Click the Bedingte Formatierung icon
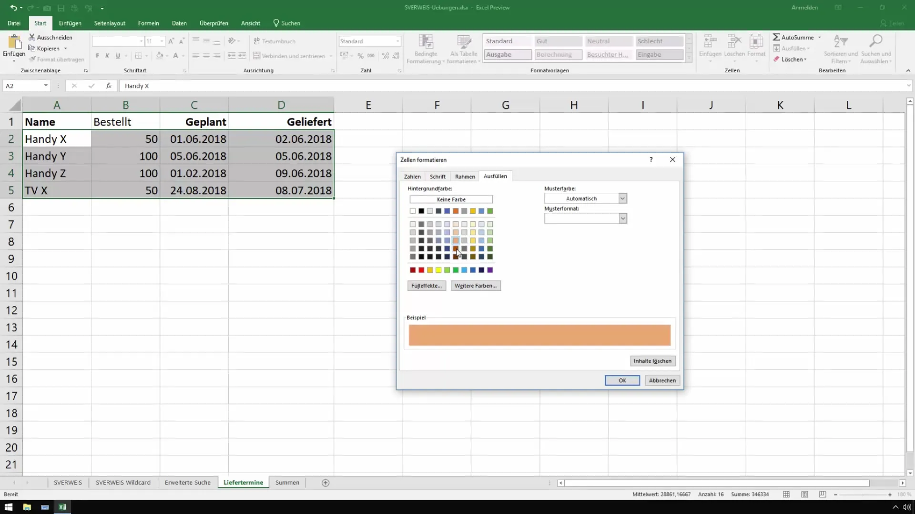This screenshot has width=915, height=514. coord(426,41)
